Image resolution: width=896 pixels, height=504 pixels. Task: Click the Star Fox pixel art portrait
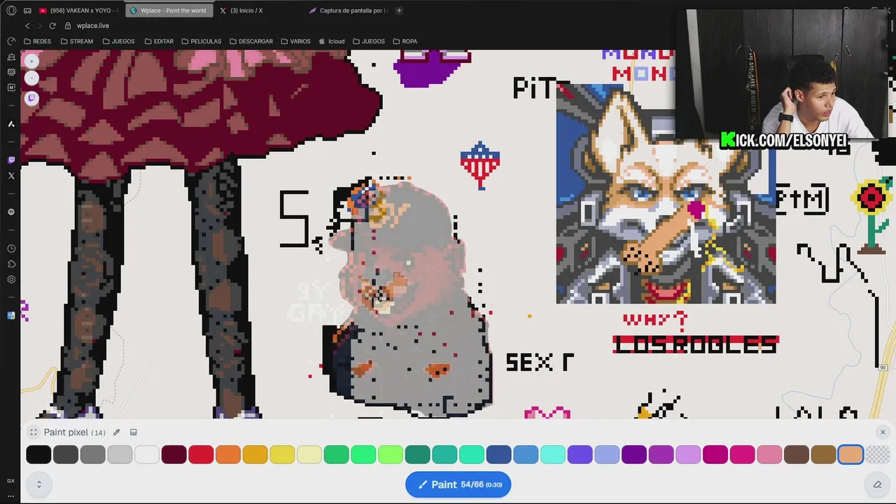(x=666, y=194)
